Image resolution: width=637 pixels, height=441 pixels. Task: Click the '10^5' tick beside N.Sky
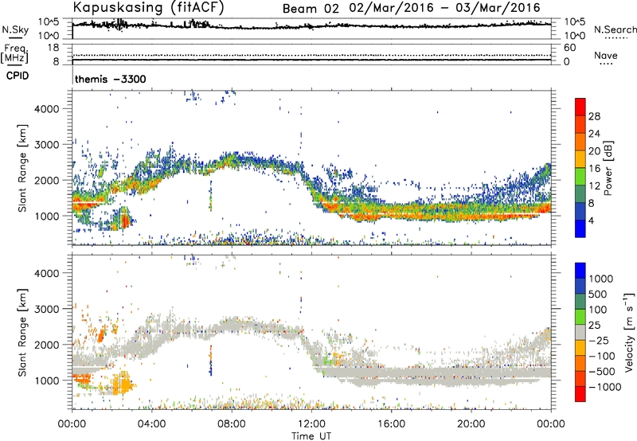point(49,22)
